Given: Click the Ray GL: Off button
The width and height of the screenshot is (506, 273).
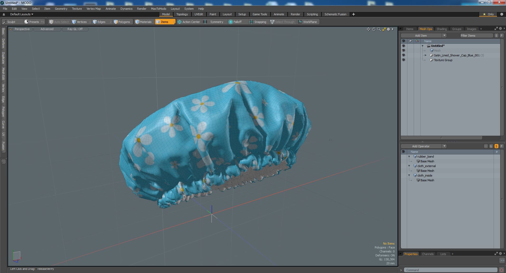Looking at the screenshot, I should (75, 29).
